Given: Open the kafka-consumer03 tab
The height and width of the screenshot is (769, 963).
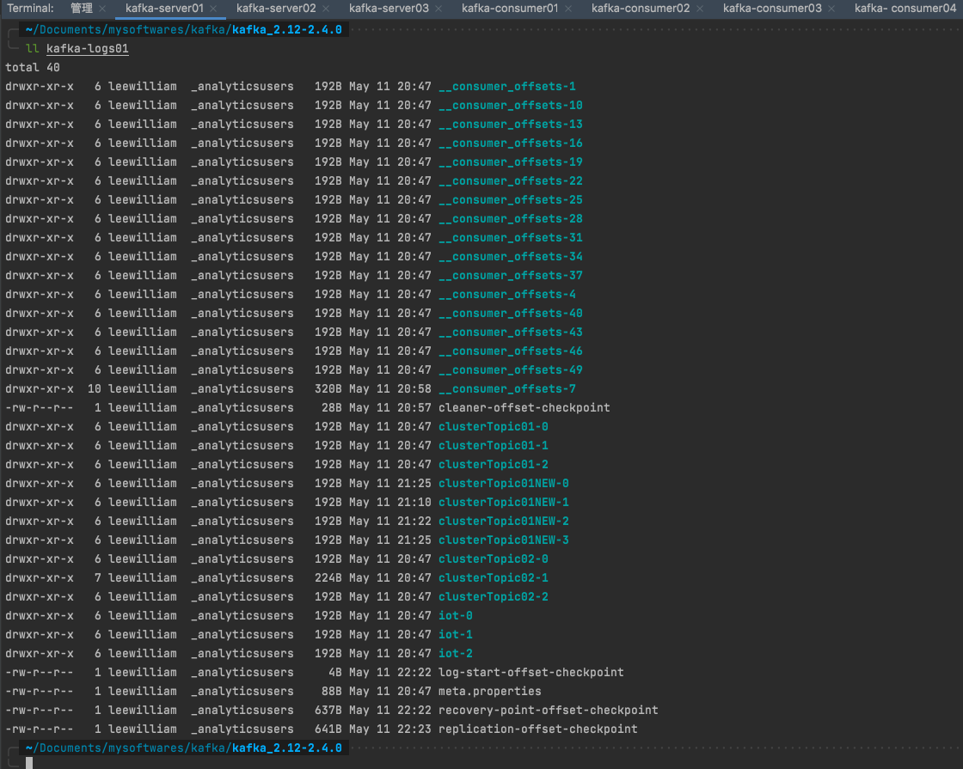Looking at the screenshot, I should 772,9.
